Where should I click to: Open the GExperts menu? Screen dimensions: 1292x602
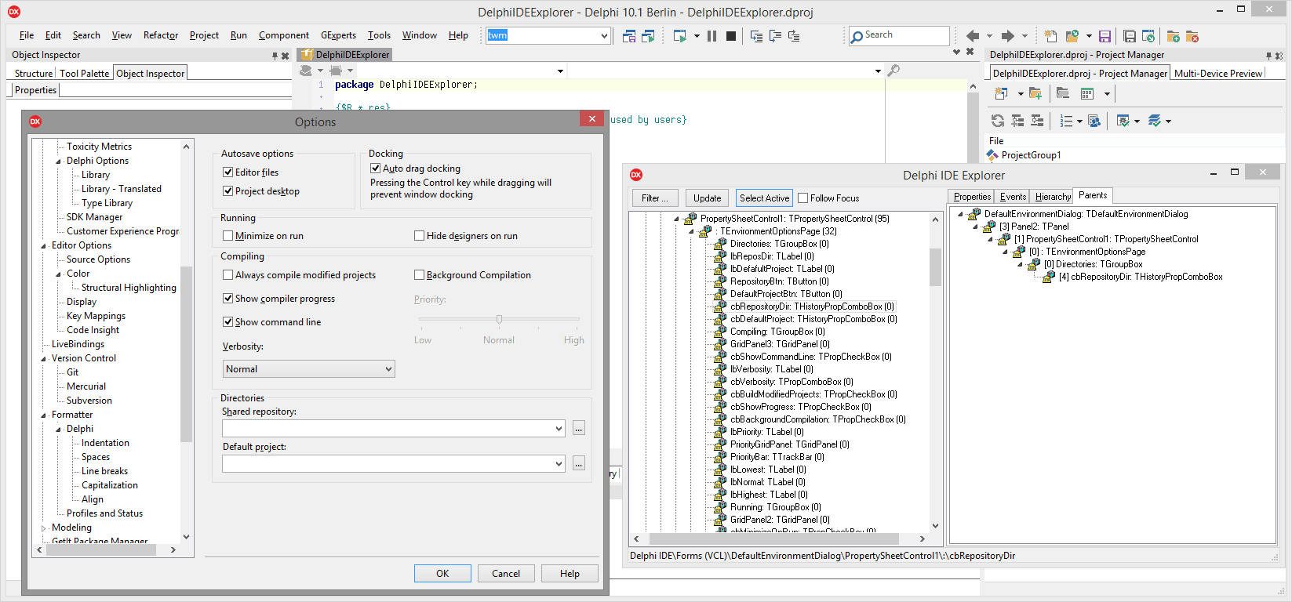[x=338, y=35]
